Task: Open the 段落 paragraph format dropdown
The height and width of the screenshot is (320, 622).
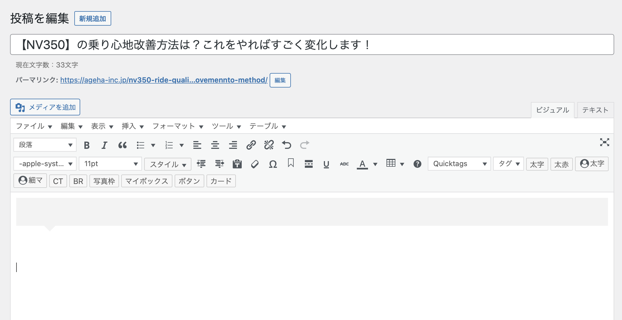Action: [x=45, y=145]
